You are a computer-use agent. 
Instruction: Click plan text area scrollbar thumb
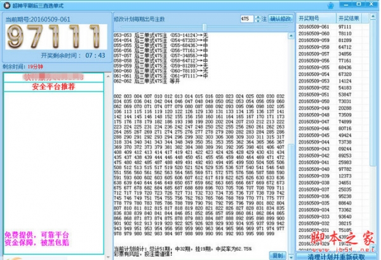pos(291,199)
